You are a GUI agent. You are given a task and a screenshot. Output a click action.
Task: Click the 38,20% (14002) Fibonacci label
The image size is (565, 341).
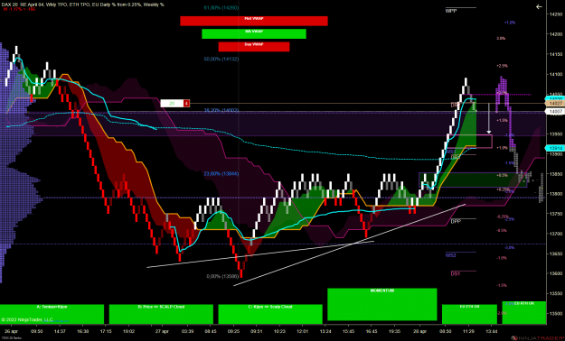221,110
